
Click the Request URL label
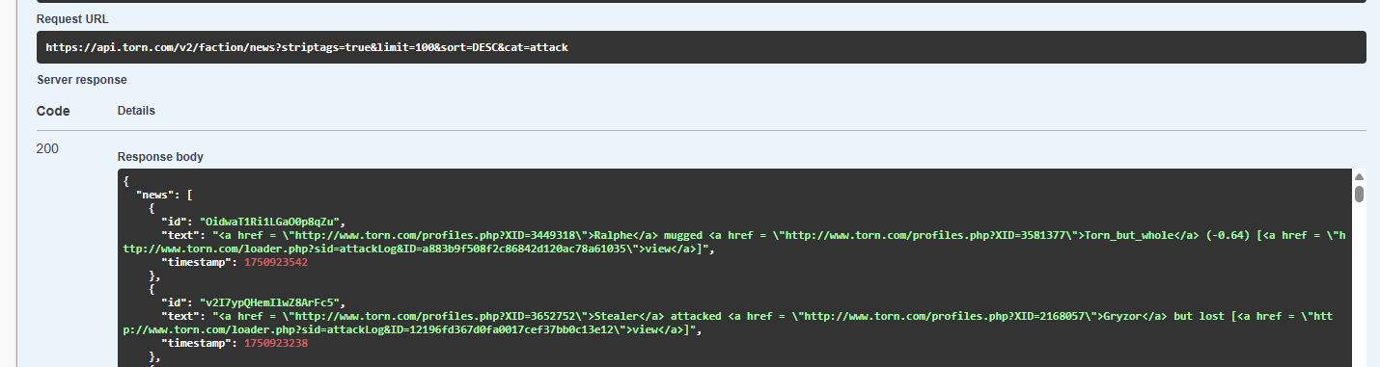[71, 19]
